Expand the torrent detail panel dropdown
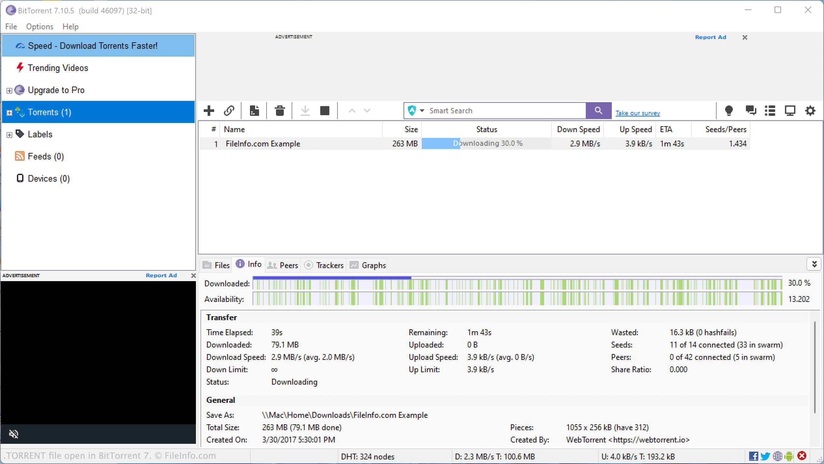This screenshot has width=824, height=464. click(814, 264)
